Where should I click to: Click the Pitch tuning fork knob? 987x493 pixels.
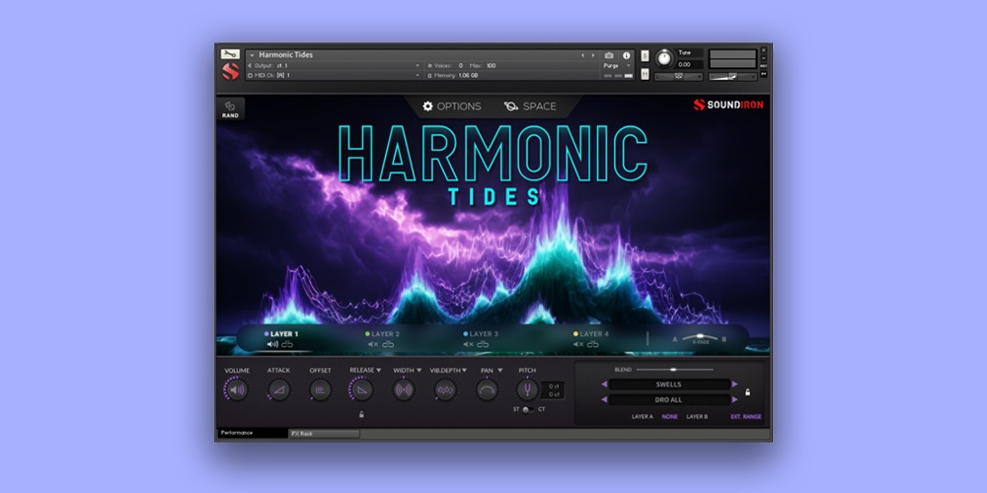coord(526,389)
